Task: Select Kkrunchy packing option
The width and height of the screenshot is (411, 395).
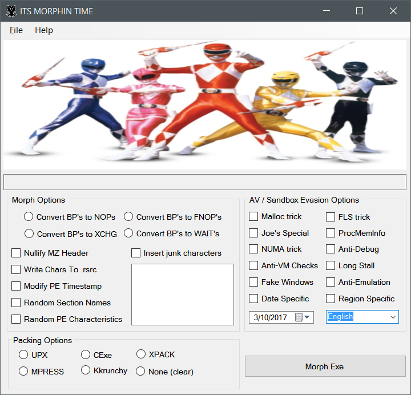Action: tap(86, 370)
